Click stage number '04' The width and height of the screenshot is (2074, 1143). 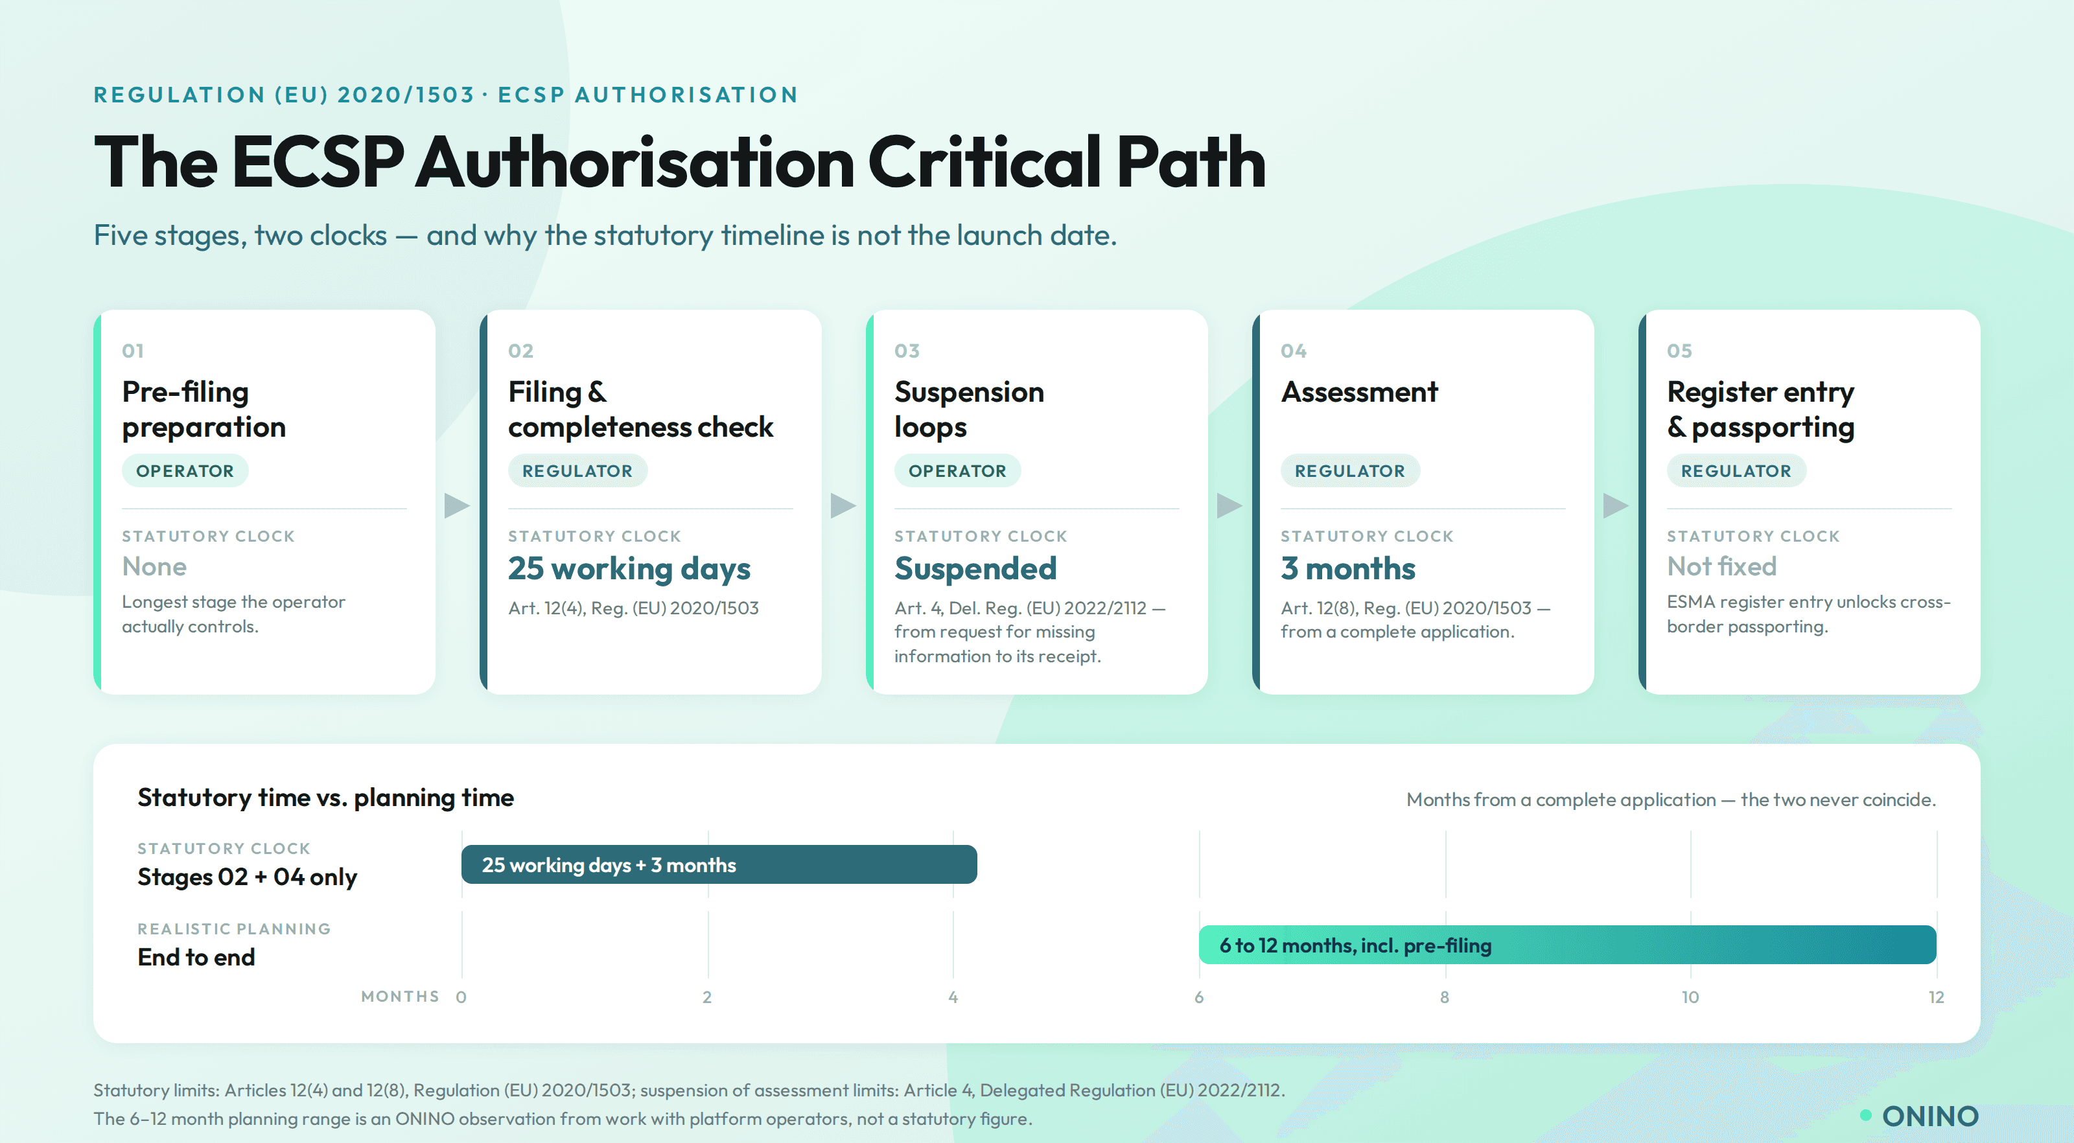coord(1294,351)
